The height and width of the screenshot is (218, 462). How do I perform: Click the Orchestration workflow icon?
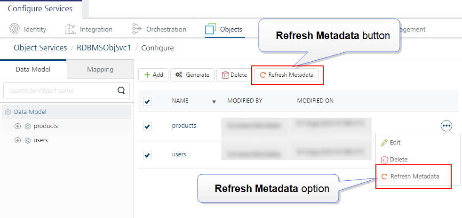coord(137,29)
